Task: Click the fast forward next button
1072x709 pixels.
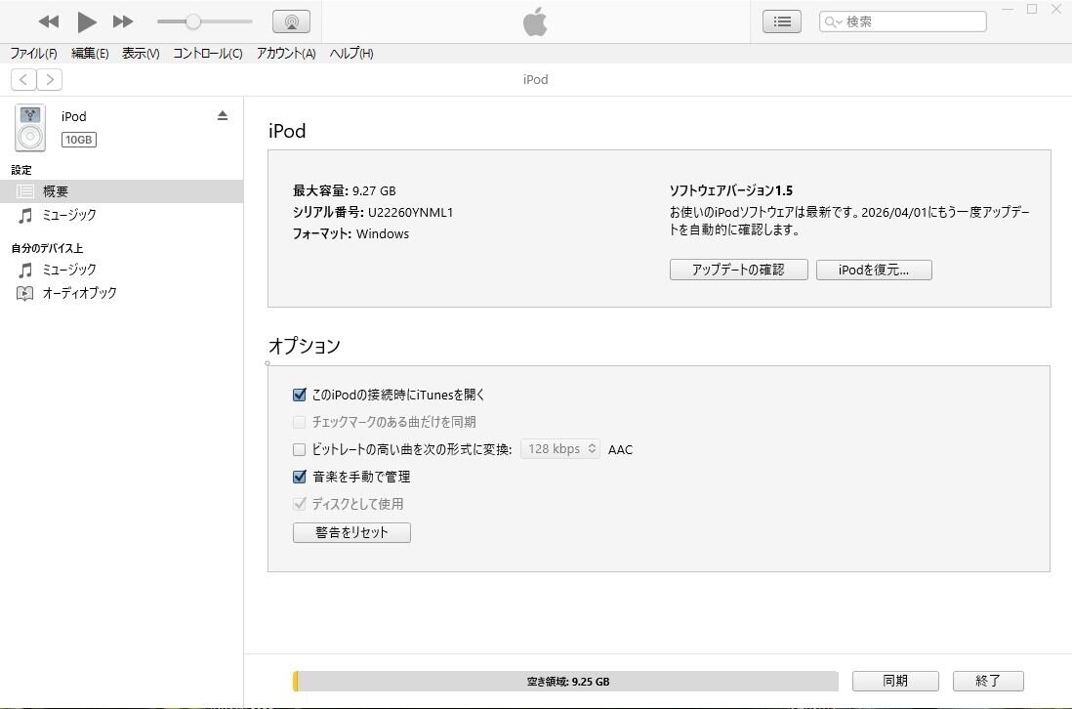Action: (x=123, y=21)
